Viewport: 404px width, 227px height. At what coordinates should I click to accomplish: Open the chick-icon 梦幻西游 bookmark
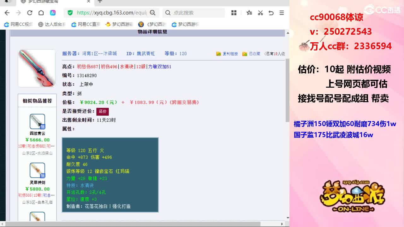click(119, 24)
